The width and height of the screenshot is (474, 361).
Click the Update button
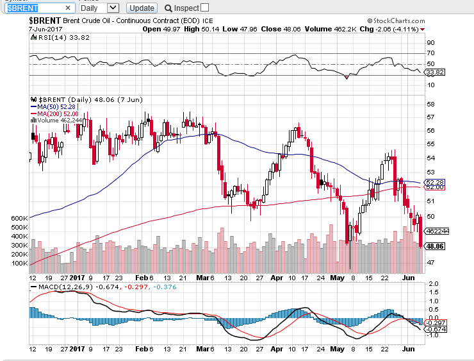pyautogui.click(x=142, y=8)
